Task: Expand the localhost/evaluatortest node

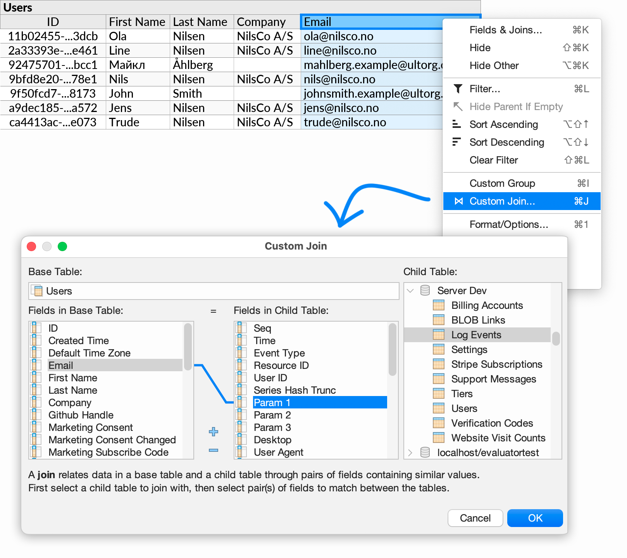Action: click(x=410, y=452)
